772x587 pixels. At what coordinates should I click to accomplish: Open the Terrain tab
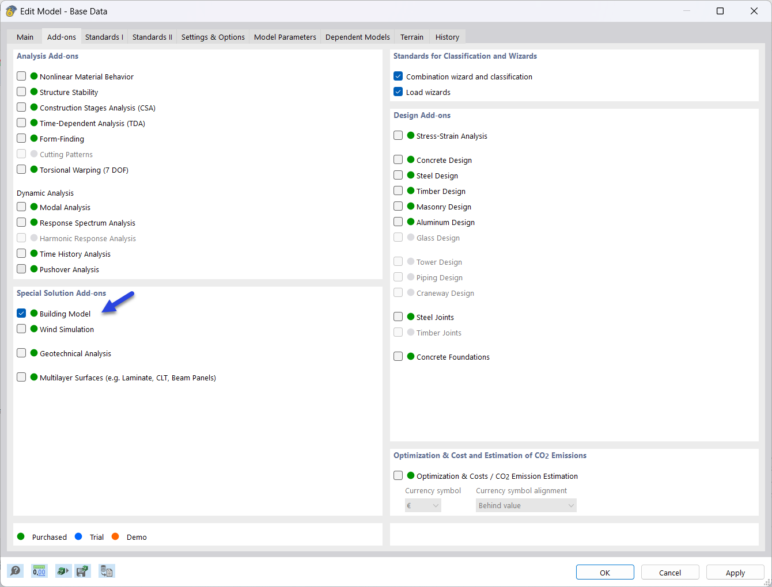(411, 36)
